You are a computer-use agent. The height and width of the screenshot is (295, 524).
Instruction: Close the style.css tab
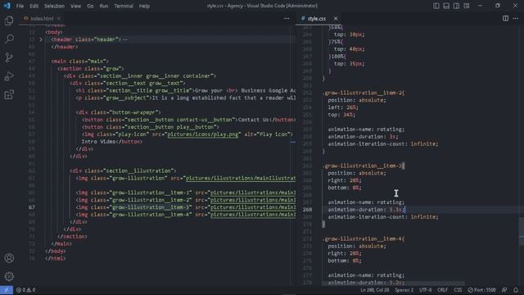click(336, 18)
